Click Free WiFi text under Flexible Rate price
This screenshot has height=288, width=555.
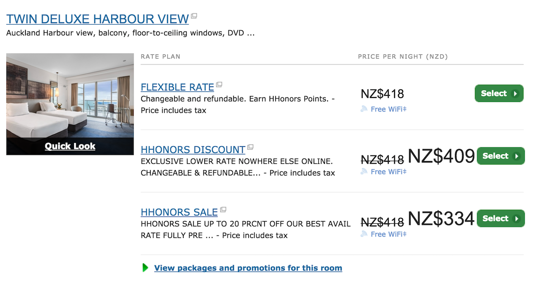(389, 109)
